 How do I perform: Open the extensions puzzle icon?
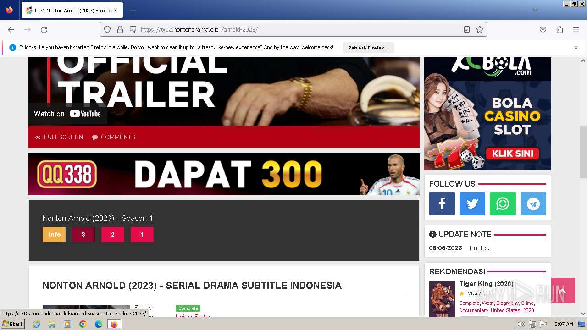pos(559,29)
